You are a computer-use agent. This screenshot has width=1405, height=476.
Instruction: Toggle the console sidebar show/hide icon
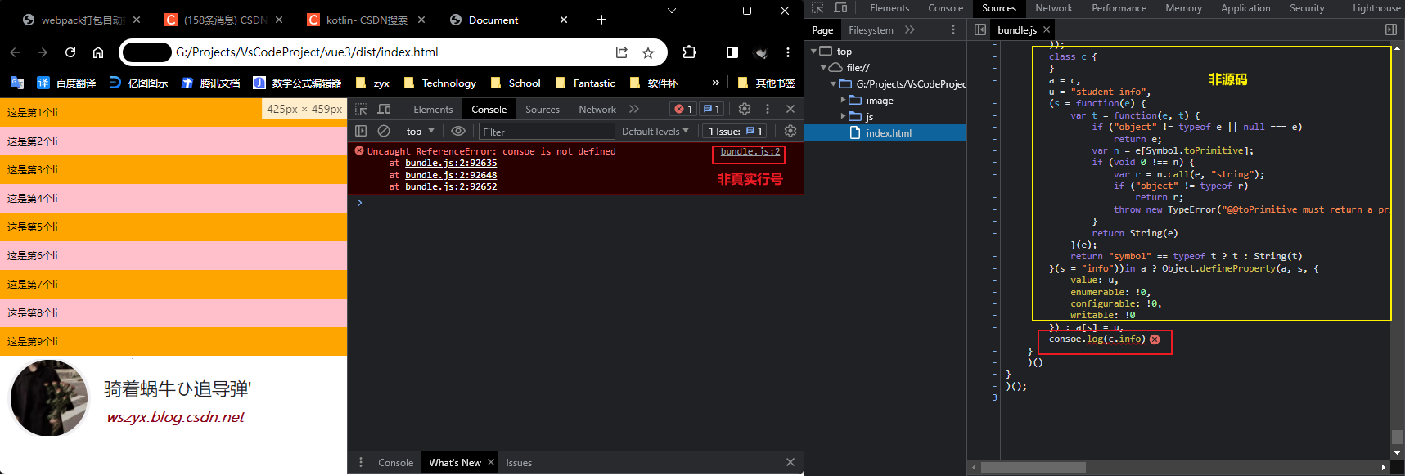click(x=361, y=131)
